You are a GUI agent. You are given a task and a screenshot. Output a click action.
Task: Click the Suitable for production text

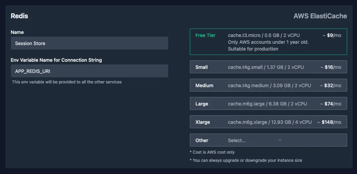click(253, 49)
